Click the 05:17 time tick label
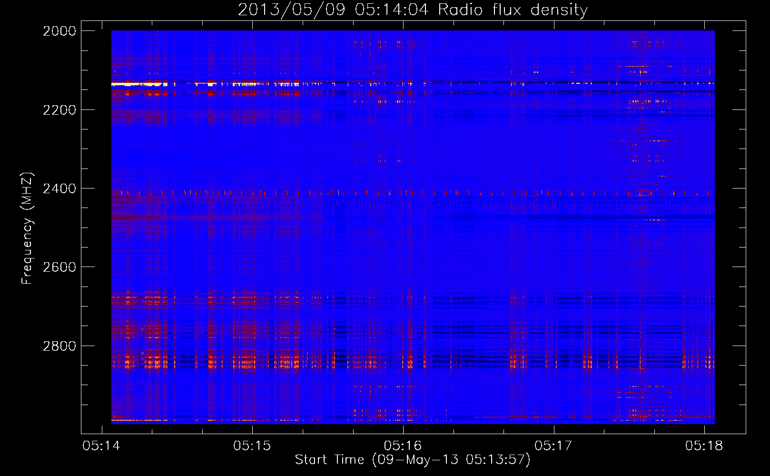 pos(553,446)
